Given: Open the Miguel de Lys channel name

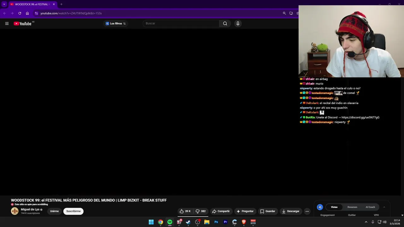Looking at the screenshot, I should coord(30,209).
